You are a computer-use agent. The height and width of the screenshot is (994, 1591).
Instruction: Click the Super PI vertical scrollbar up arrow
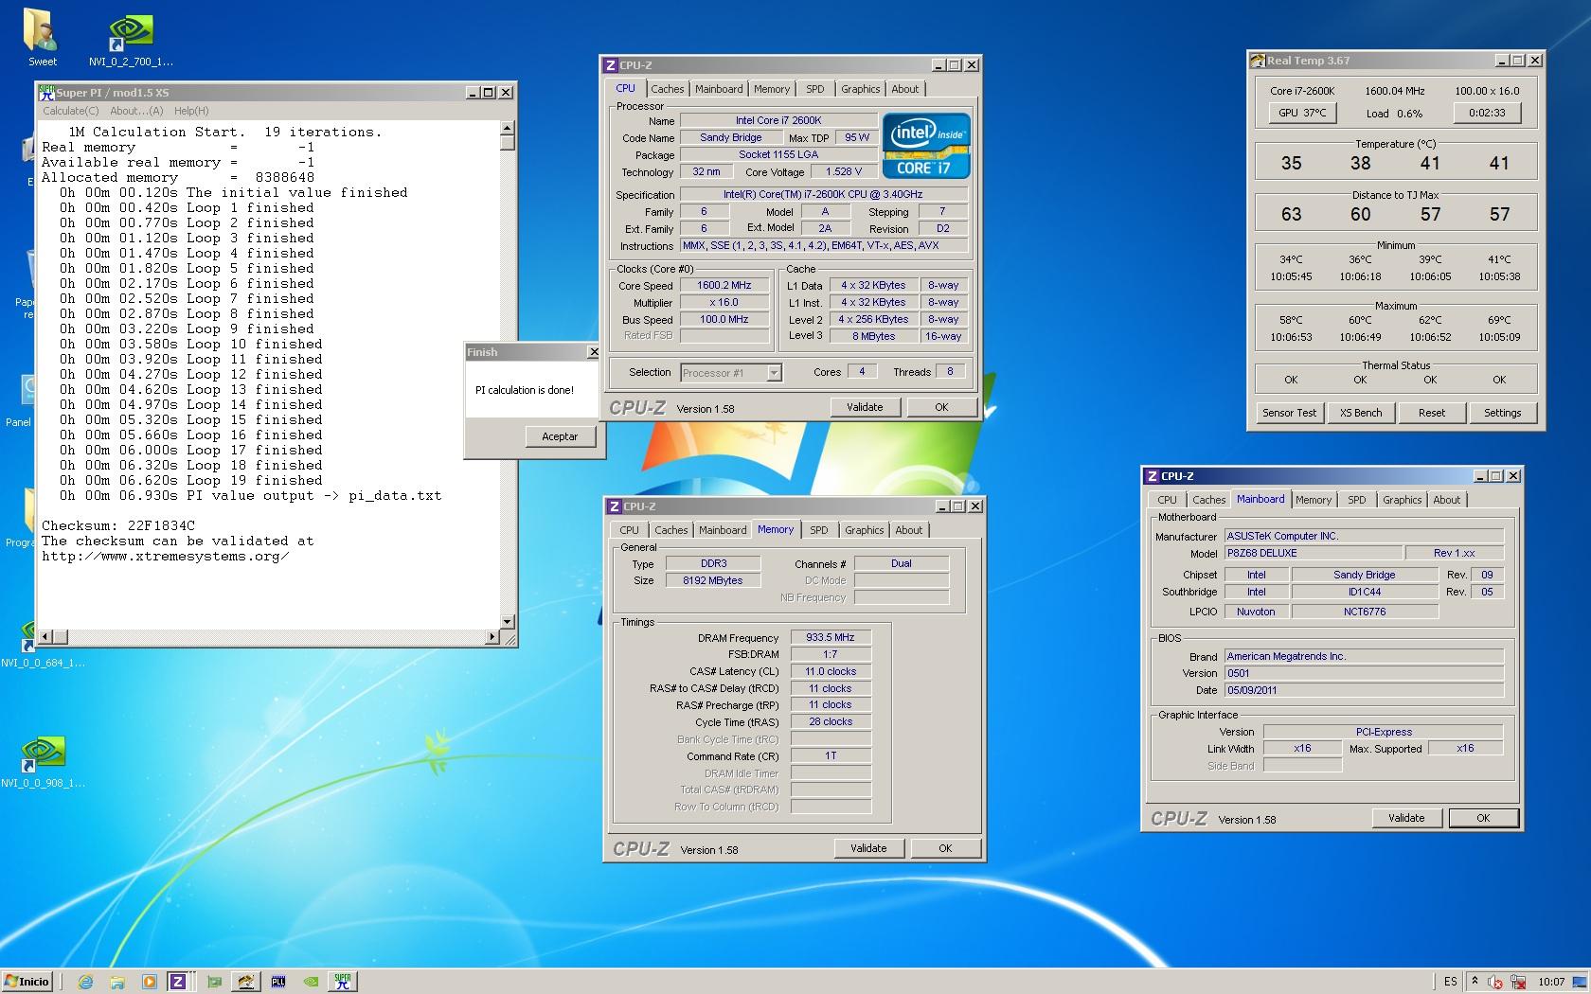pyautogui.click(x=508, y=128)
